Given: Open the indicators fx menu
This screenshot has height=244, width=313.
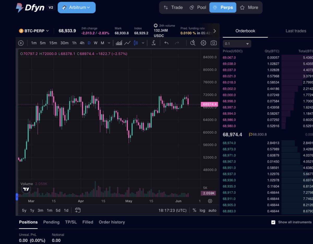Looking at the screenshot, I should tap(154, 43).
